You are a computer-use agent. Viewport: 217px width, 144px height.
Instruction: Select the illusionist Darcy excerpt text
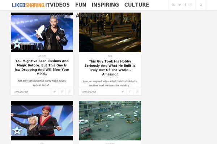pos(42,83)
